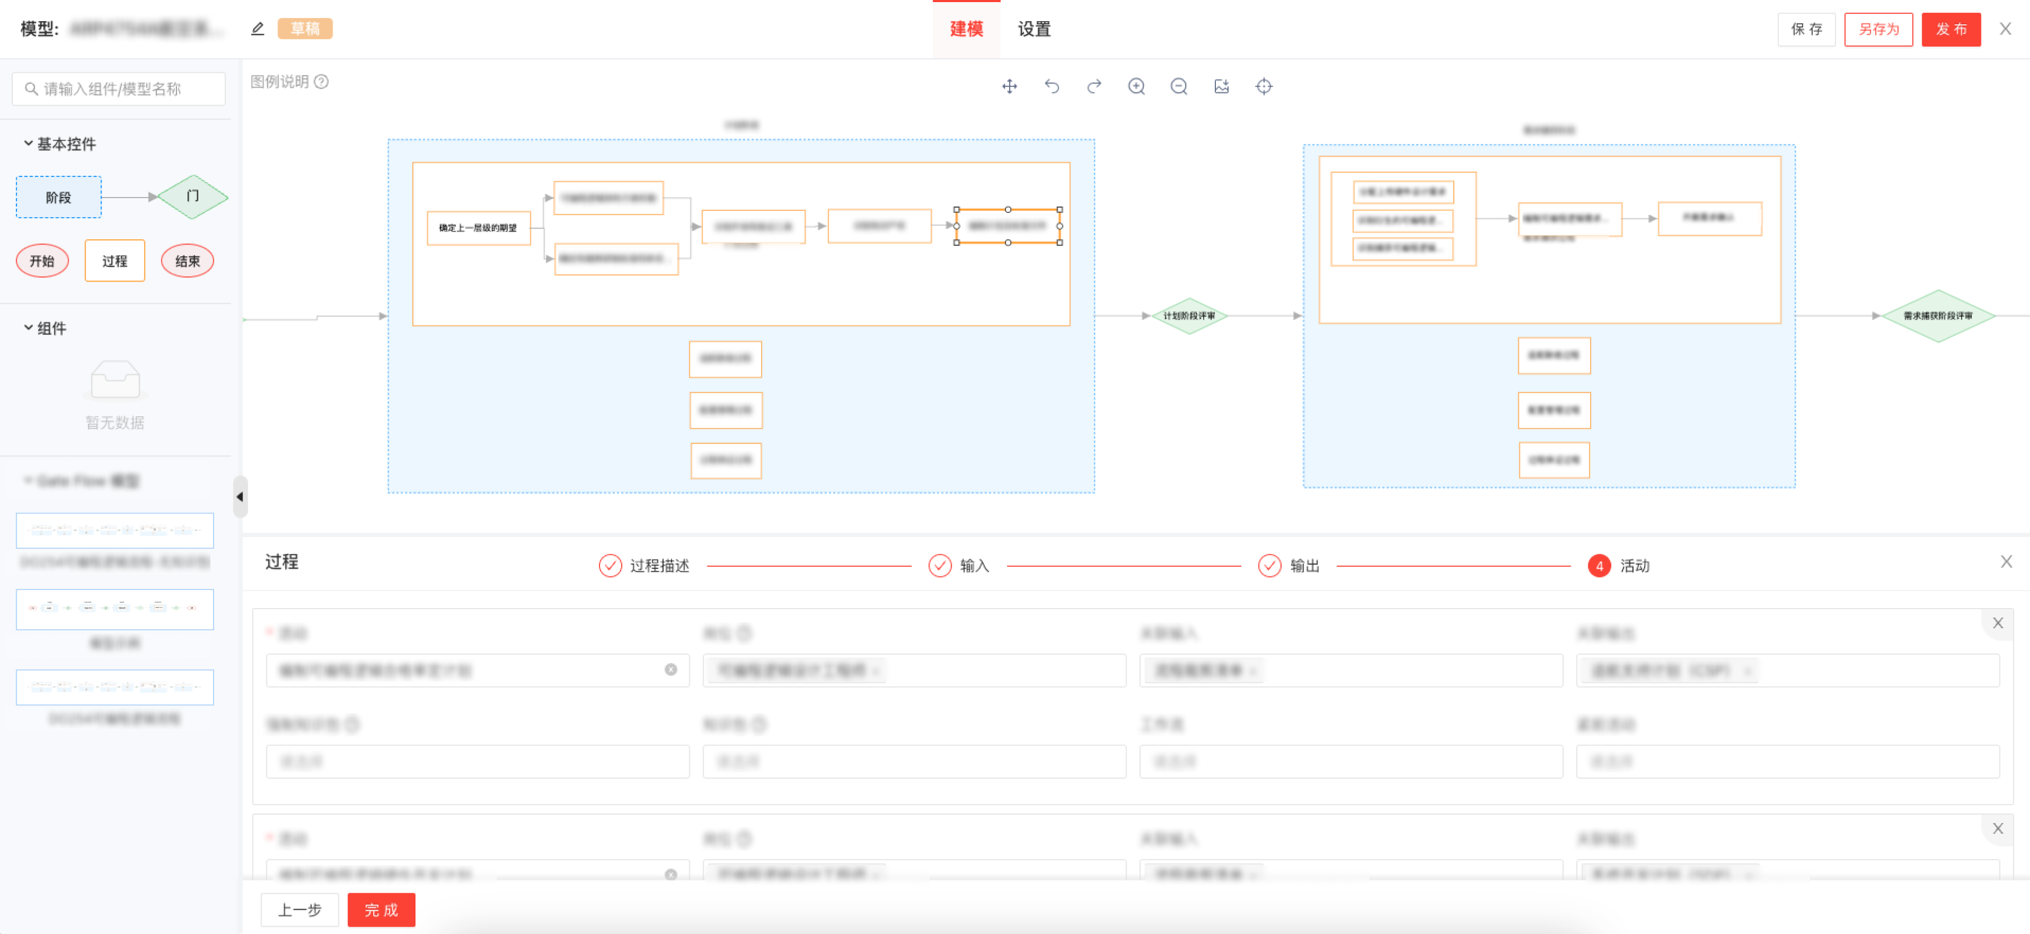This screenshot has width=2030, height=934.
Task: Click the legend help question mark icon
Action: point(321,82)
